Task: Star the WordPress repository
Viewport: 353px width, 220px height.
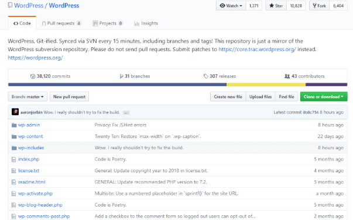Action: (x=276, y=6)
